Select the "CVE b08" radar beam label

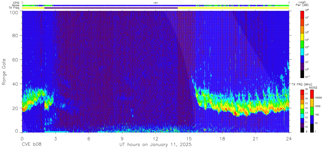coord(31,145)
